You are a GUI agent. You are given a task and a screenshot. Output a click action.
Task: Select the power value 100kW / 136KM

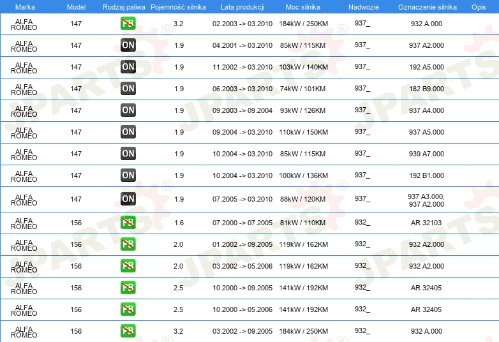303,175
